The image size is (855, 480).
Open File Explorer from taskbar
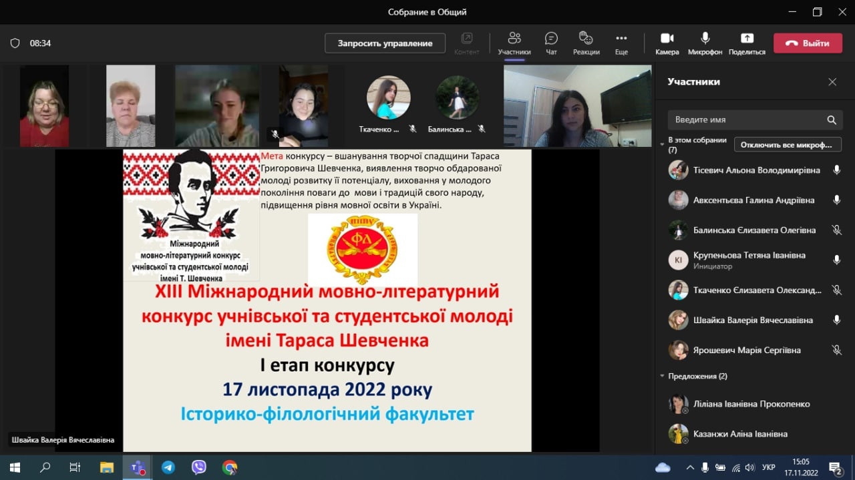(x=106, y=467)
